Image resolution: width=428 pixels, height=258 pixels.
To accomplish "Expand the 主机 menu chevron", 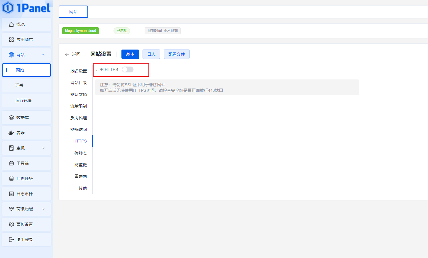I will point(43,148).
